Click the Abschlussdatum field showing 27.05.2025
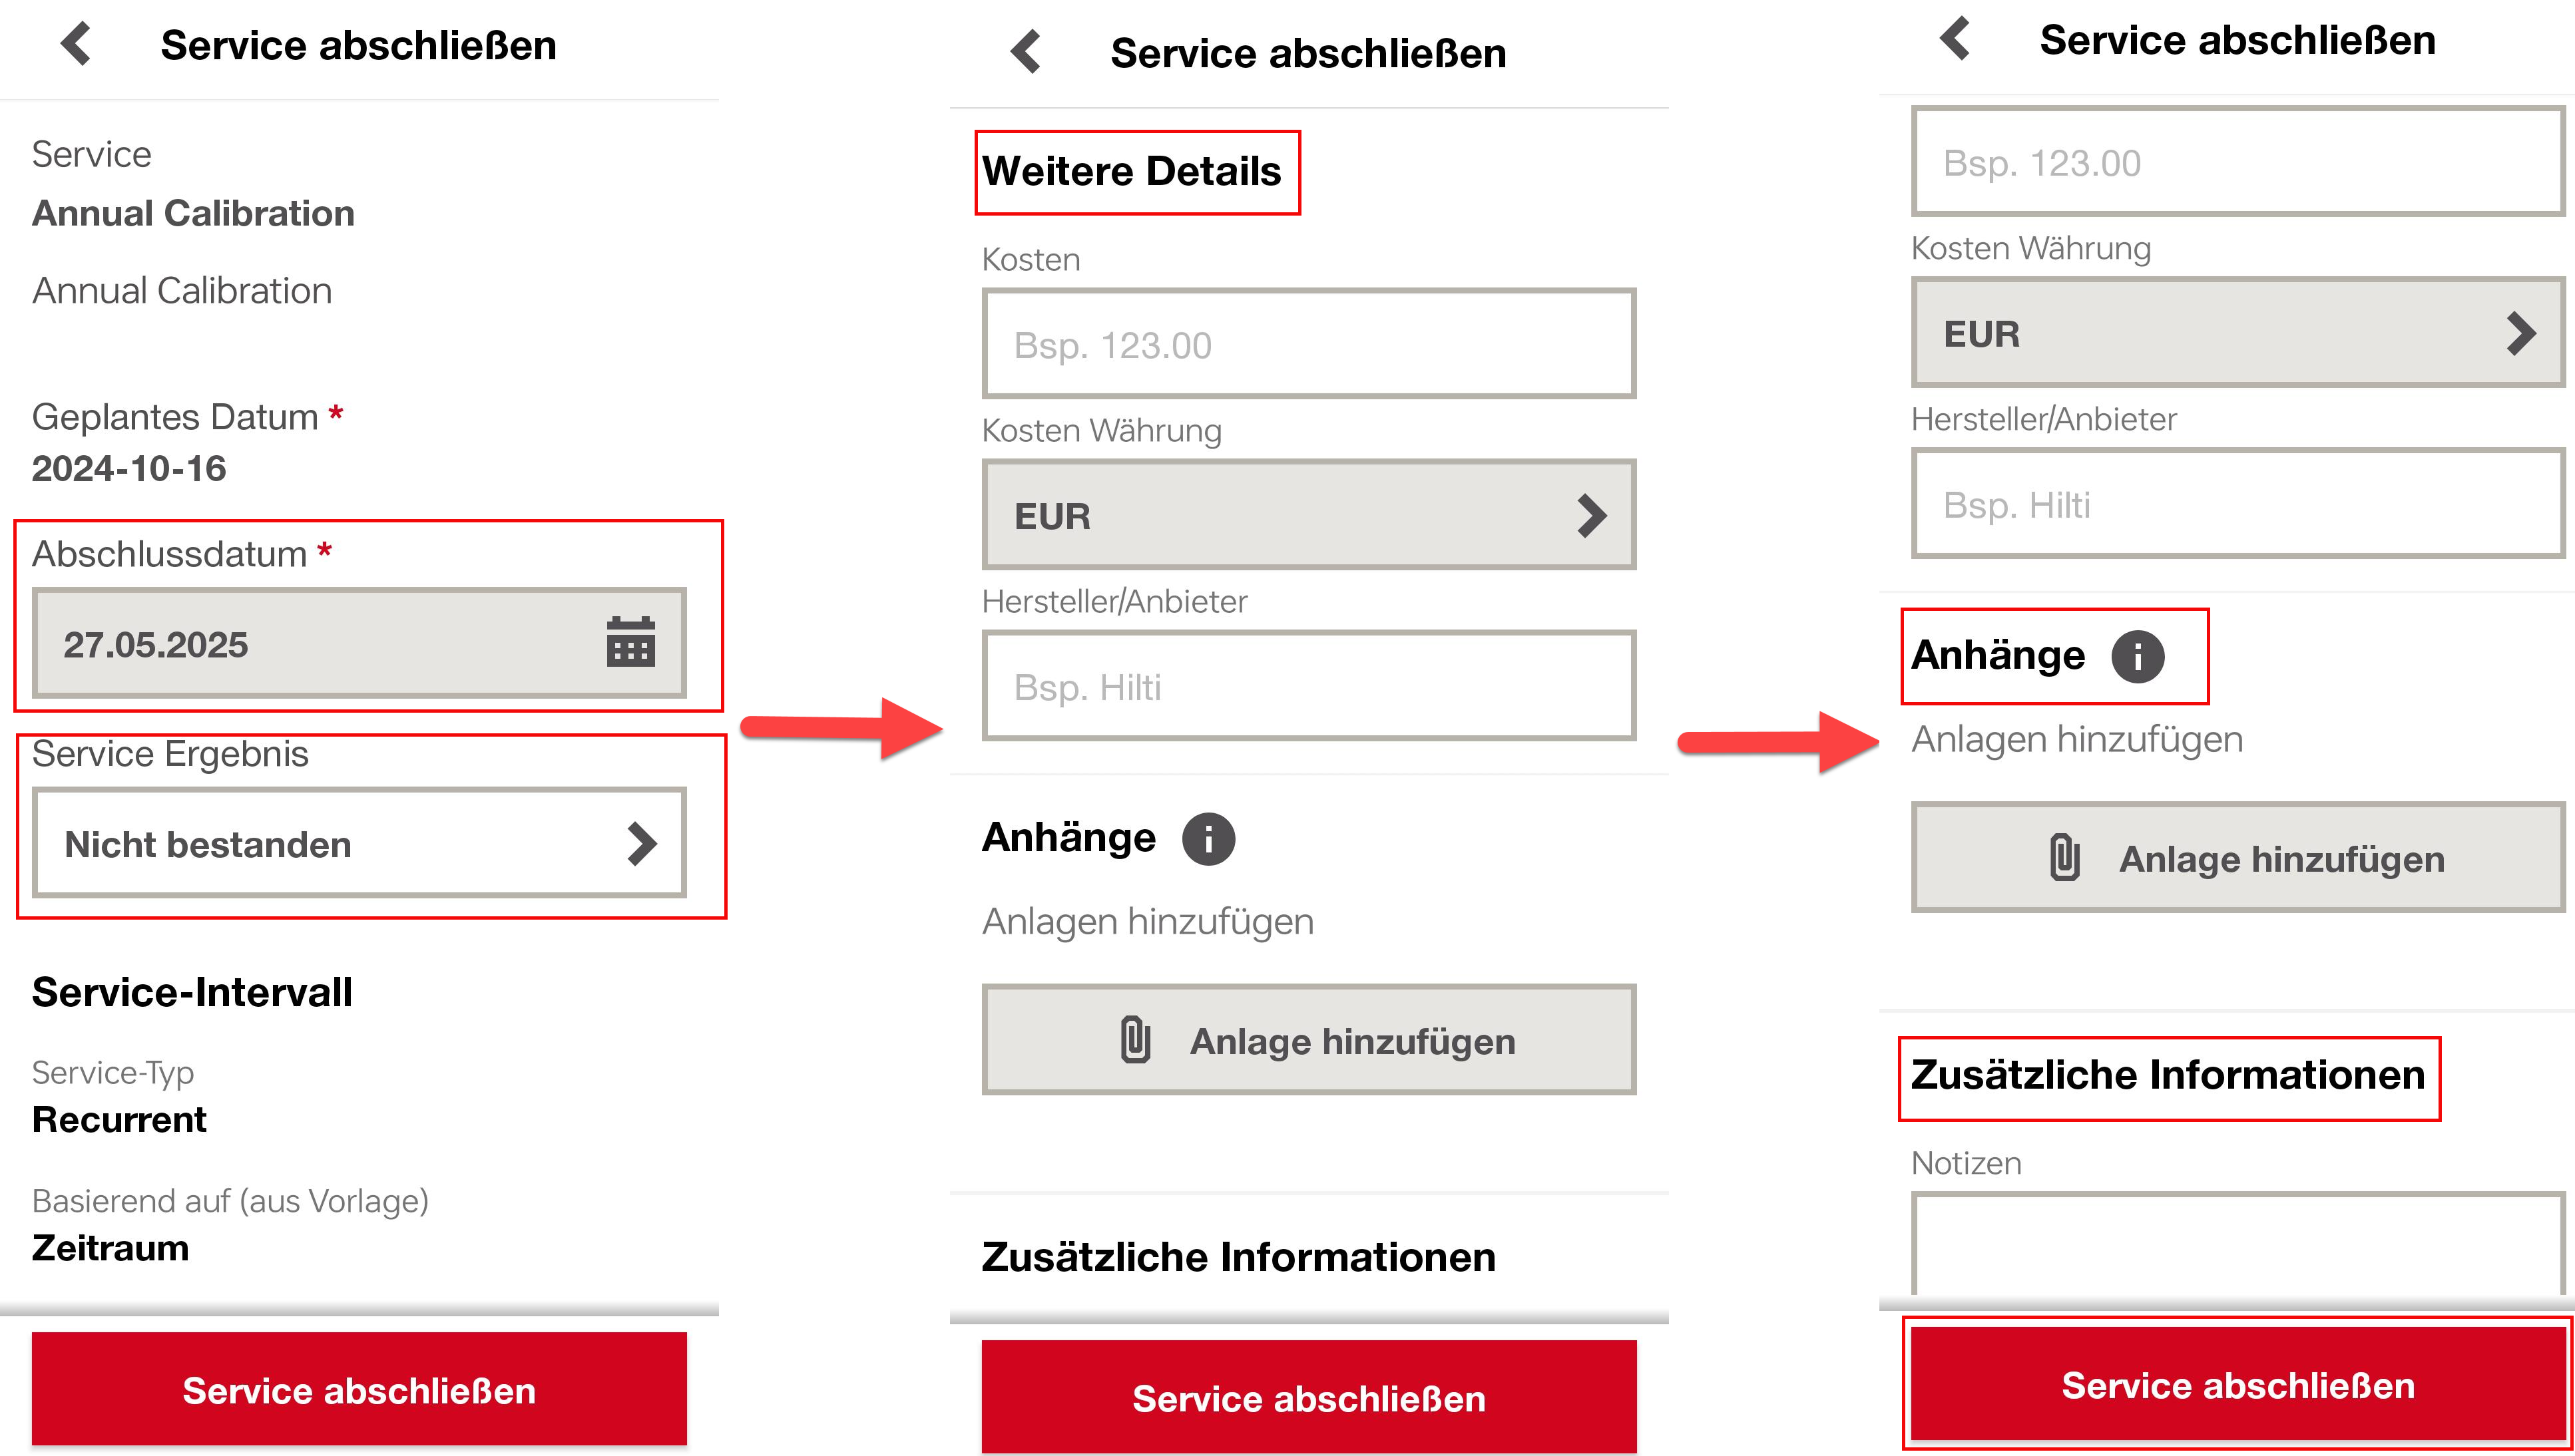 [x=359, y=643]
